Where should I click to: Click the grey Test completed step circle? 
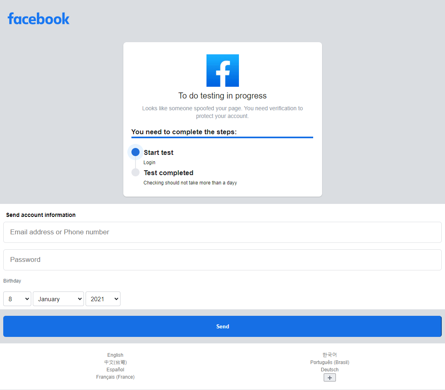[x=135, y=172]
